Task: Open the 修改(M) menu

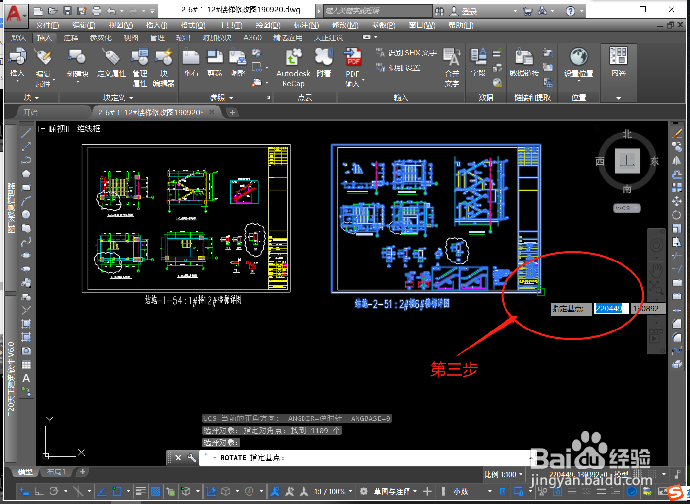Action: (345, 25)
